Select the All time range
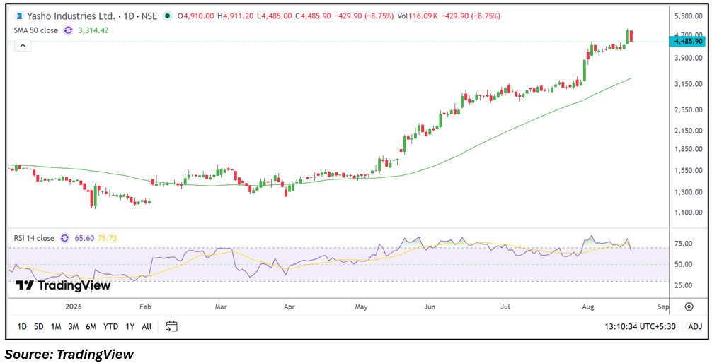The height and width of the screenshot is (363, 712). pyautogui.click(x=147, y=326)
